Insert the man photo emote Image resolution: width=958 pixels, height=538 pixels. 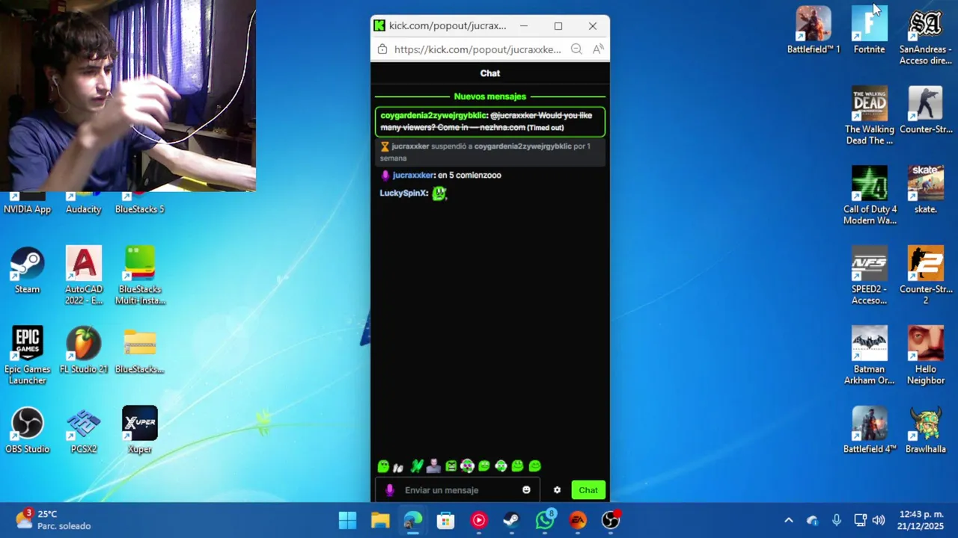433,466
